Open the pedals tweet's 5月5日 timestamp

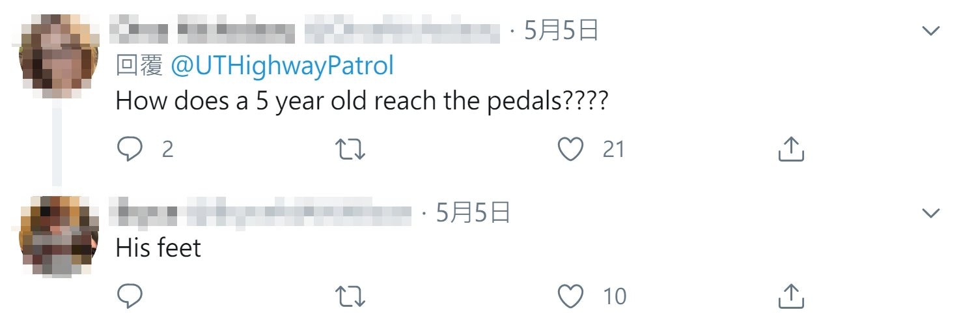tap(561, 31)
